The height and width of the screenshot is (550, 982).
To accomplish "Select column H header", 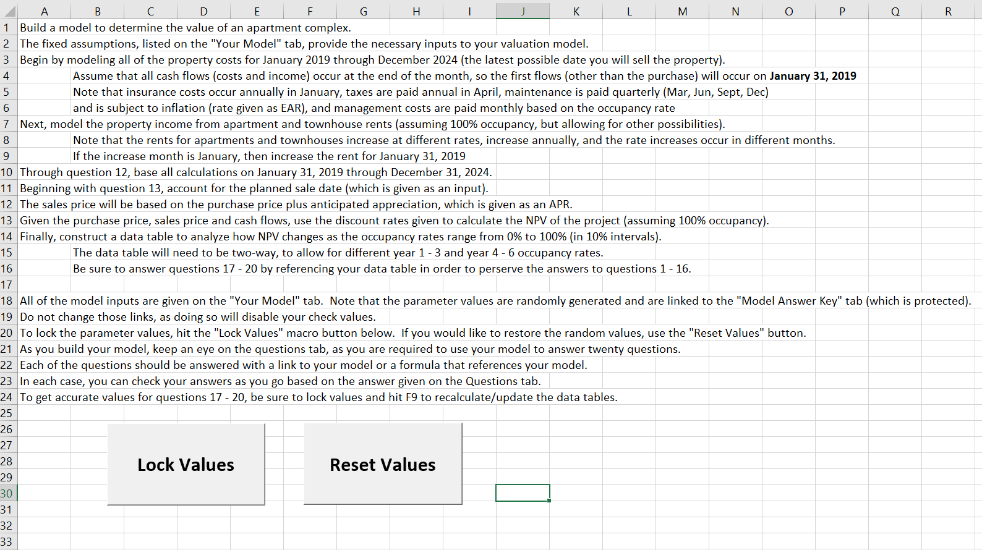I will (x=416, y=11).
